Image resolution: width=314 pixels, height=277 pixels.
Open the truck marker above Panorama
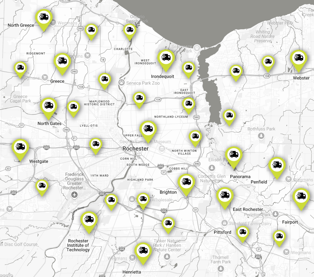pyautogui.click(x=234, y=155)
